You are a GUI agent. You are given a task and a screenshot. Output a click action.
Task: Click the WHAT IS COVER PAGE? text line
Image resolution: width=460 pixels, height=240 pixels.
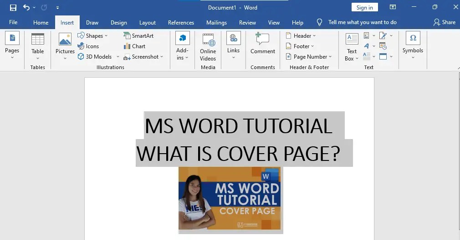238,153
